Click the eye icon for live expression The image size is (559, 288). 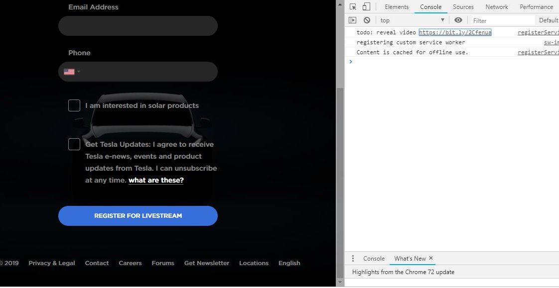pyautogui.click(x=458, y=20)
